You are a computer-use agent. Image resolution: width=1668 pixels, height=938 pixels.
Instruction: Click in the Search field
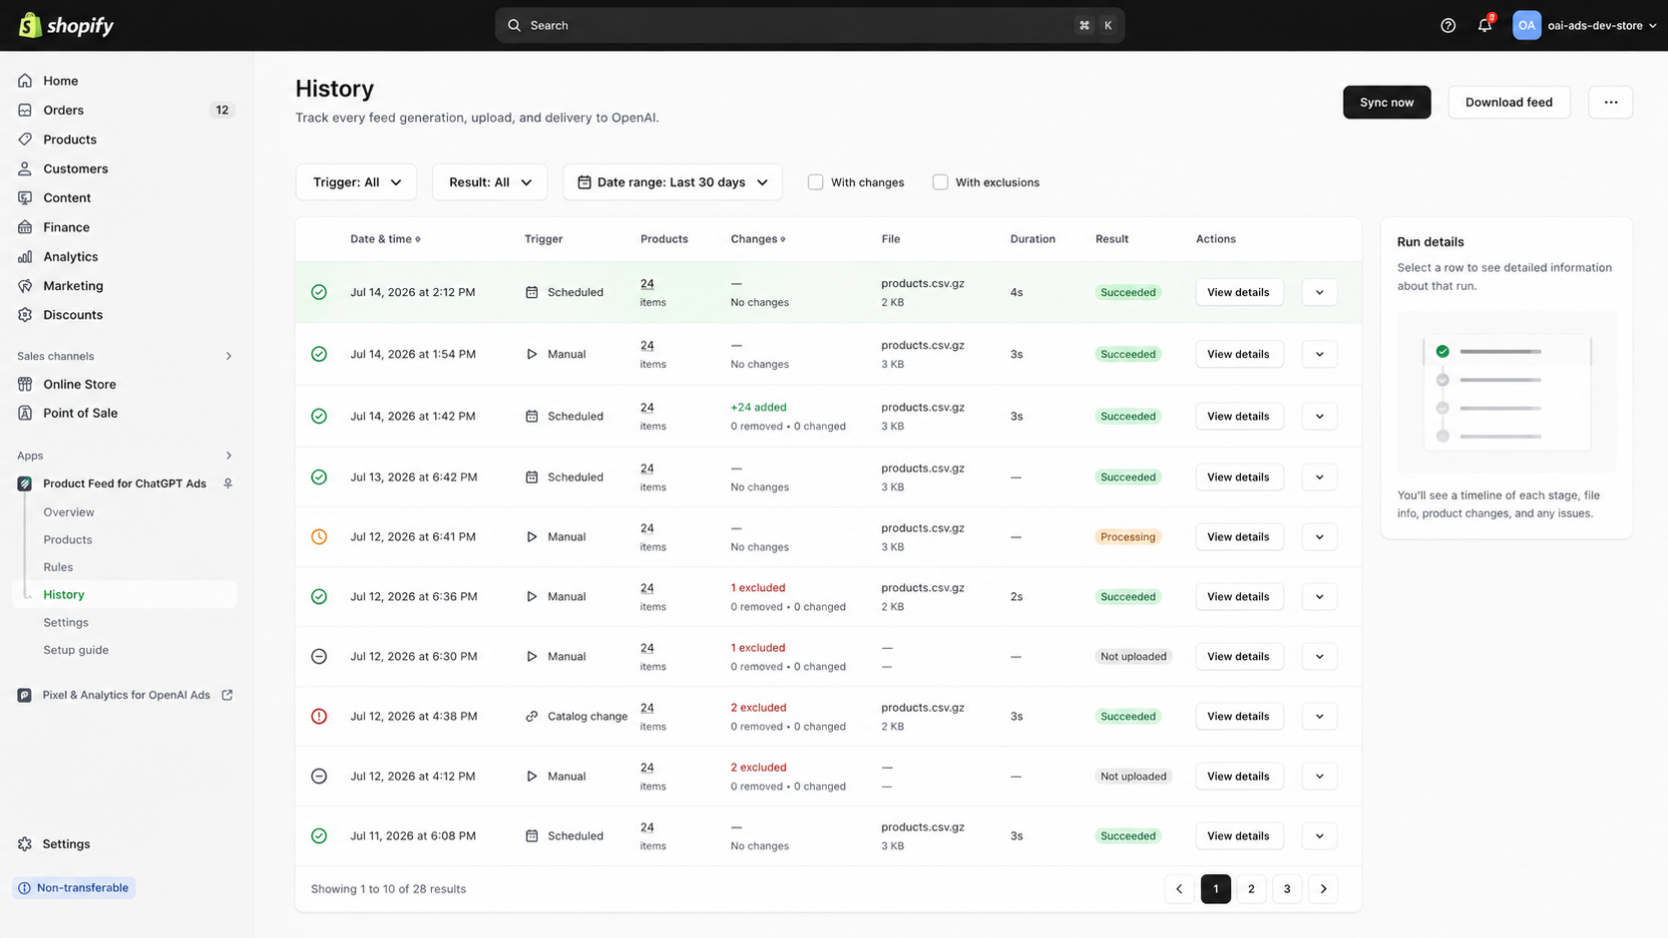(810, 25)
